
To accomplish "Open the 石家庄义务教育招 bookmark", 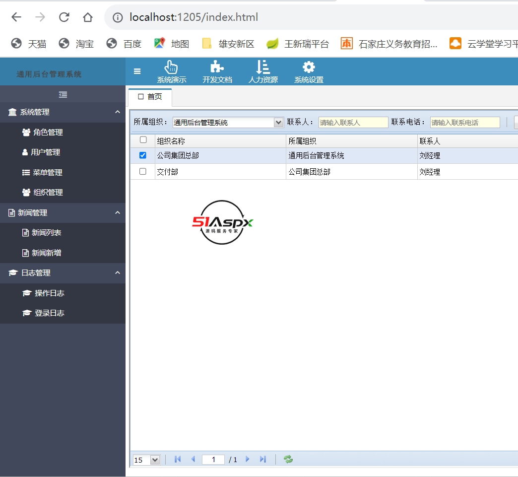I will [389, 44].
